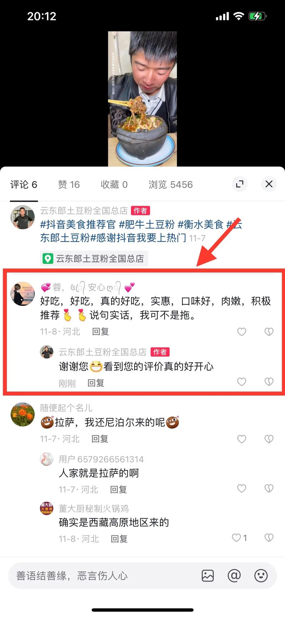
Task: Tap the @ mention icon
Action: coord(234,576)
